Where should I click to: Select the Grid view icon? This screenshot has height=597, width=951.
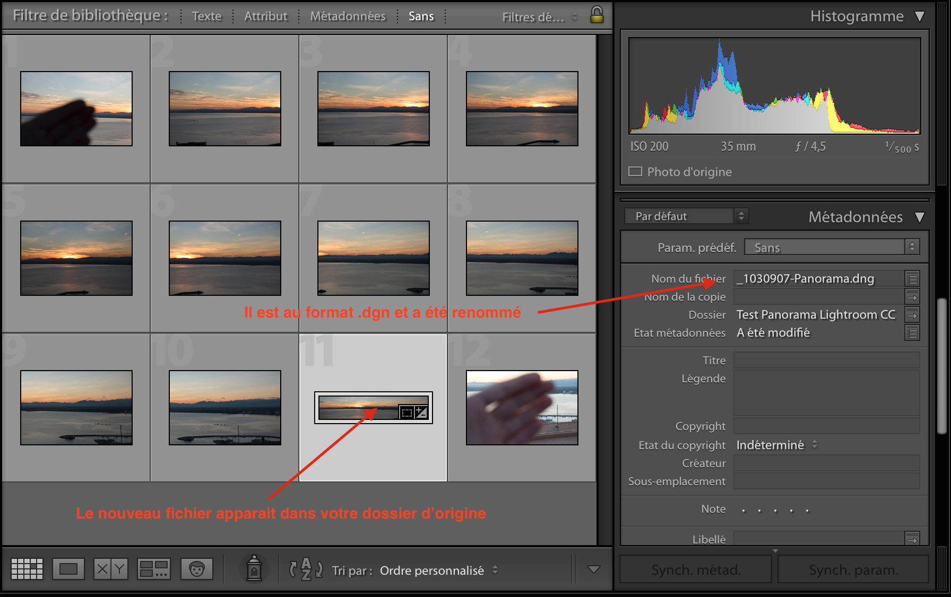pyautogui.click(x=27, y=569)
